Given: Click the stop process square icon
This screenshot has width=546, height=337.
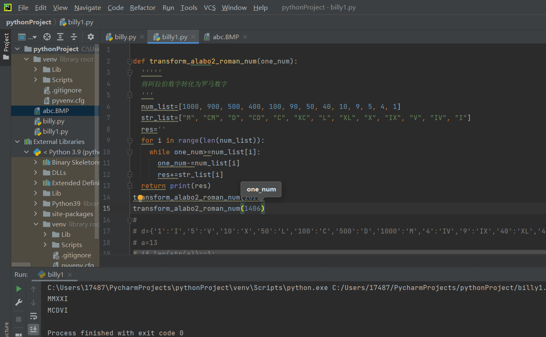Looking at the screenshot, I should (x=19, y=319).
